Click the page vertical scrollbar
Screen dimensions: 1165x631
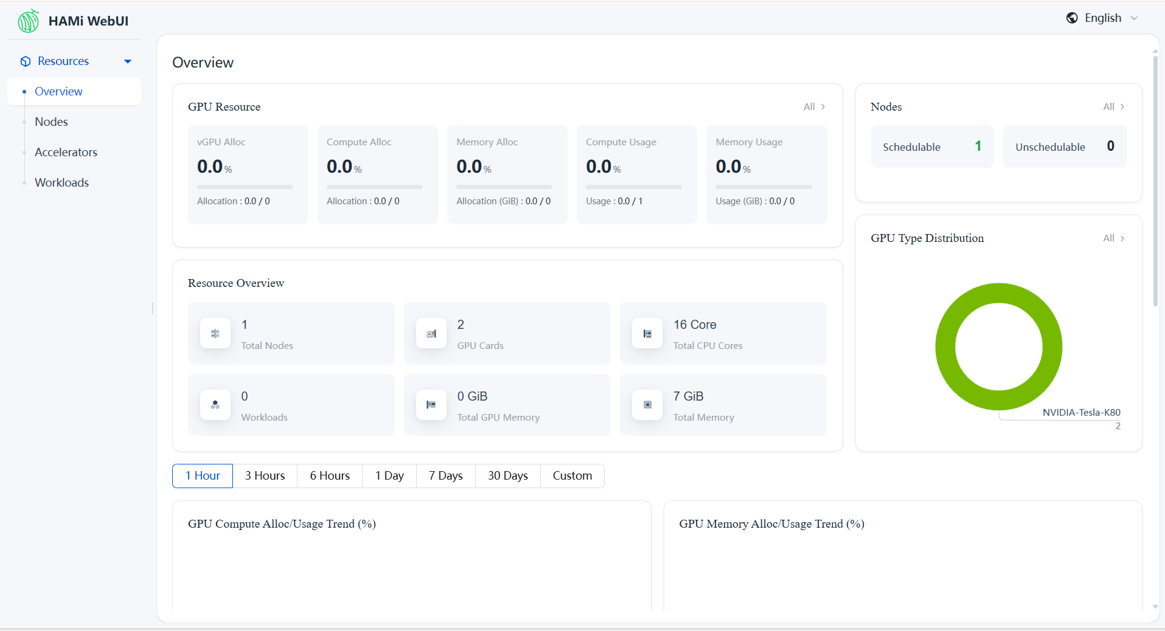coord(1155,182)
